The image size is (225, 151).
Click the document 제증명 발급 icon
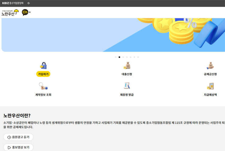coord(127,86)
